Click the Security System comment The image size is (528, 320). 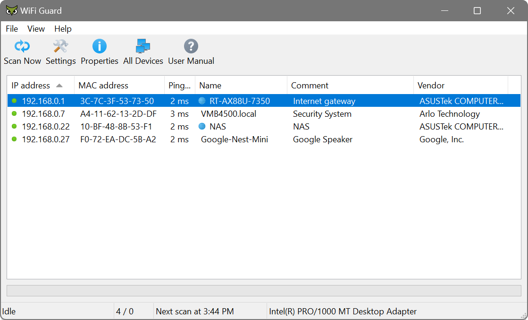tap(322, 114)
